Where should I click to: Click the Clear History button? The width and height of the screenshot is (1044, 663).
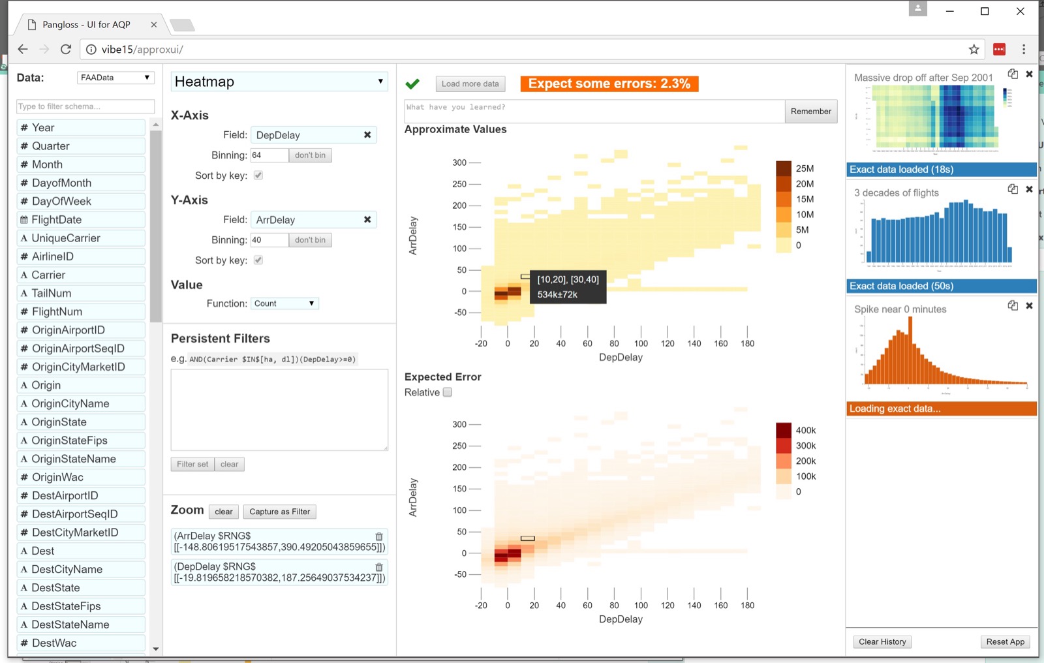pyautogui.click(x=882, y=641)
